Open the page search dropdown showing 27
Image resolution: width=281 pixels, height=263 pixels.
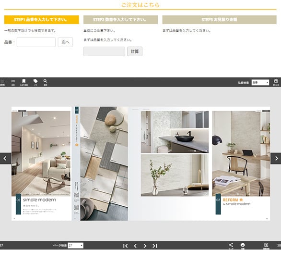coord(75,246)
